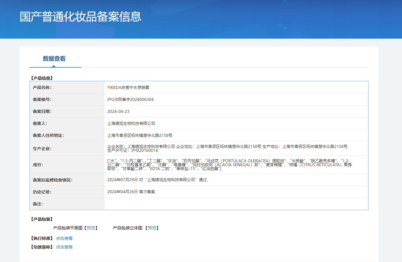Click the 备注 row label

click(x=38, y=204)
